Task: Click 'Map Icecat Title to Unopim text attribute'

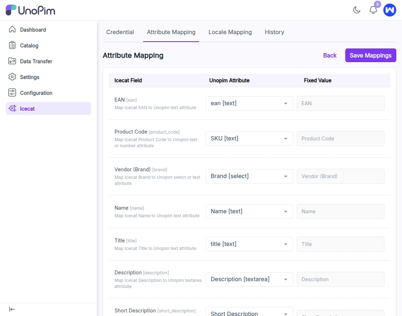Action: [155, 248]
